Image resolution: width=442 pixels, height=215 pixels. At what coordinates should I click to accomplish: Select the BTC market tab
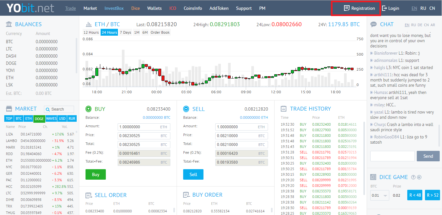19,119
